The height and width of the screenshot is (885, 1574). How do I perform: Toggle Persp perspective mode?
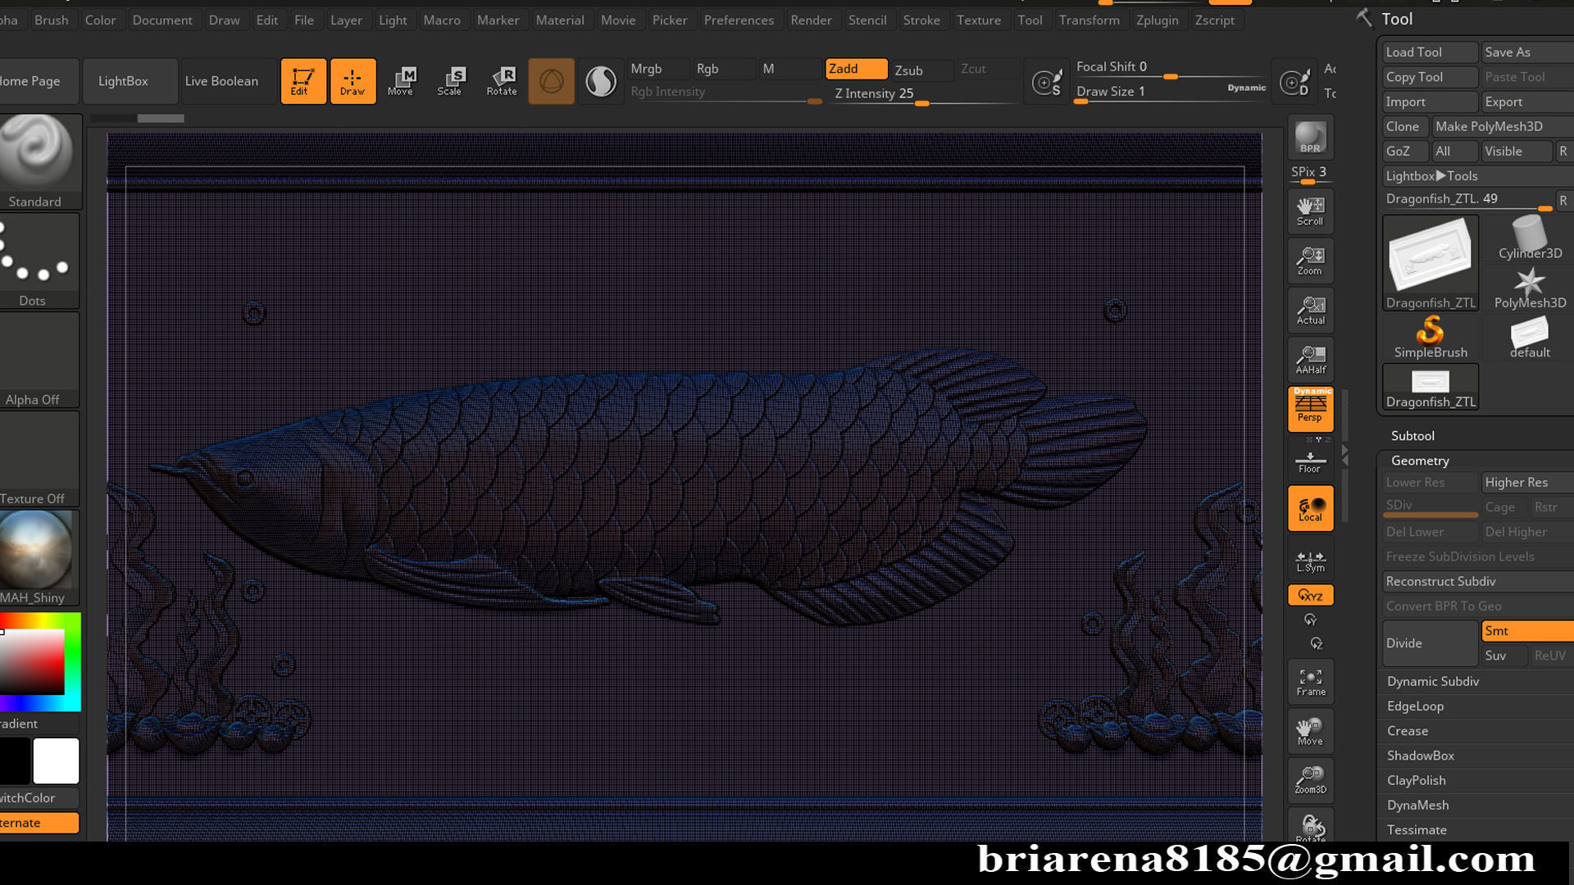point(1310,408)
